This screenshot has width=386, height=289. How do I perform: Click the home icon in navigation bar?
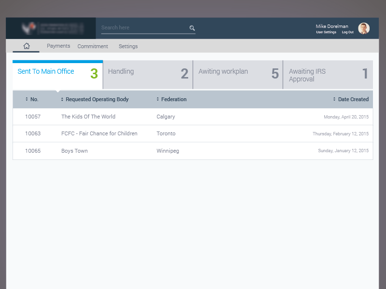(x=26, y=46)
